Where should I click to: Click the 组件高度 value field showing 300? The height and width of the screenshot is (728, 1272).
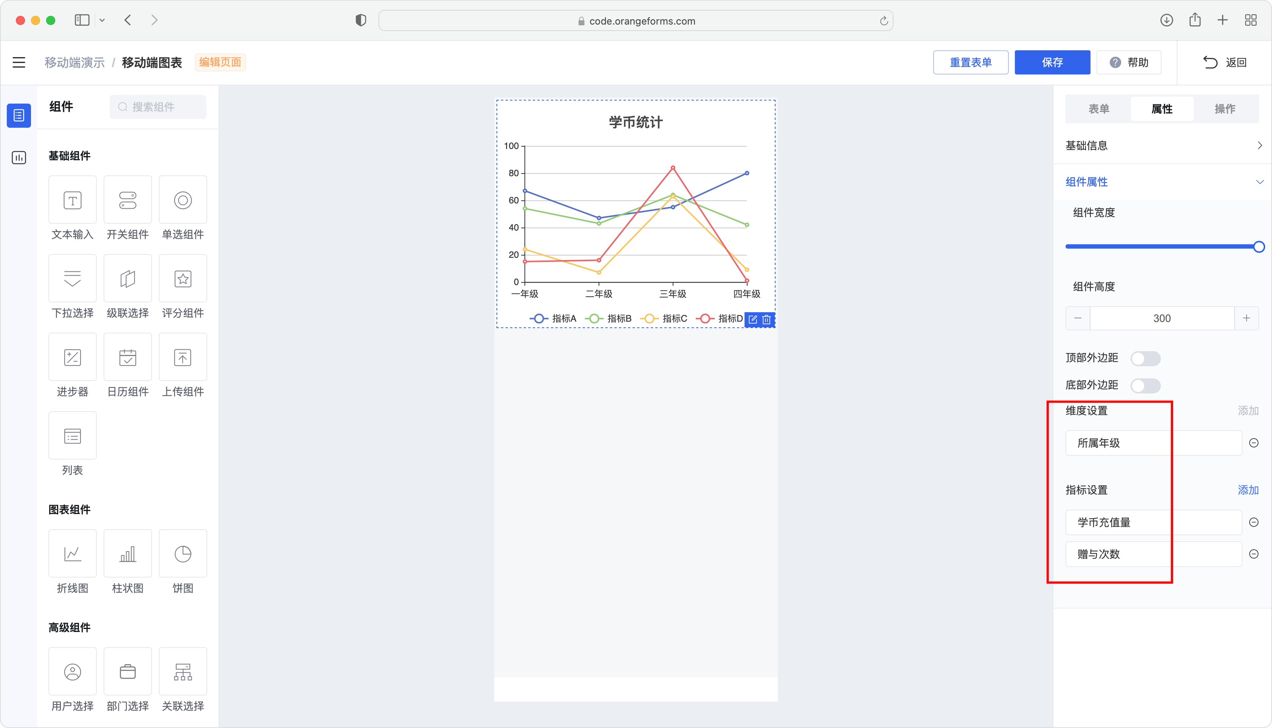pyautogui.click(x=1162, y=319)
